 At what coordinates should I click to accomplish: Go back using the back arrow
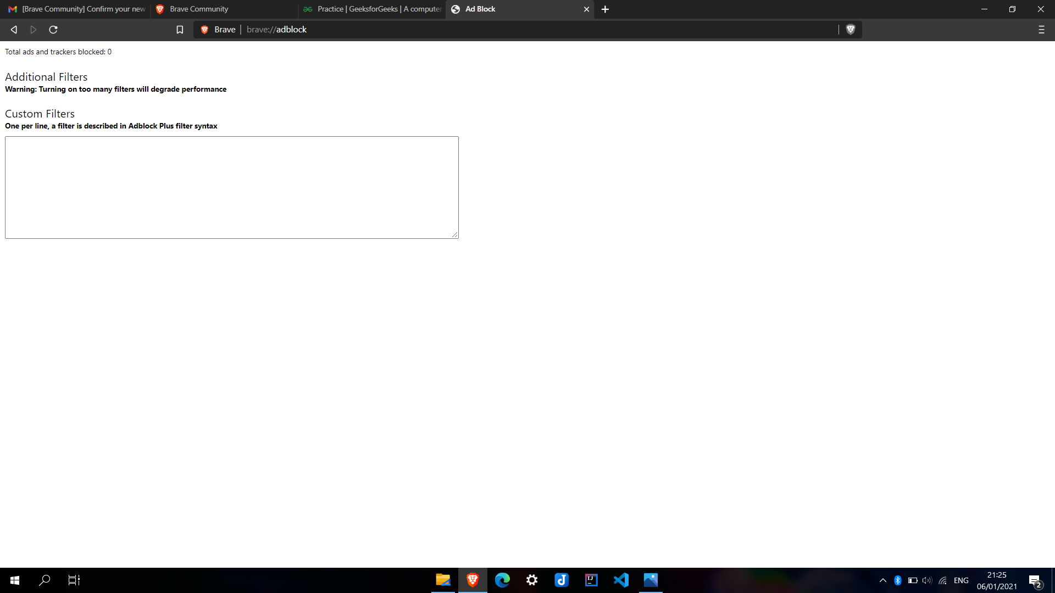pyautogui.click(x=14, y=30)
